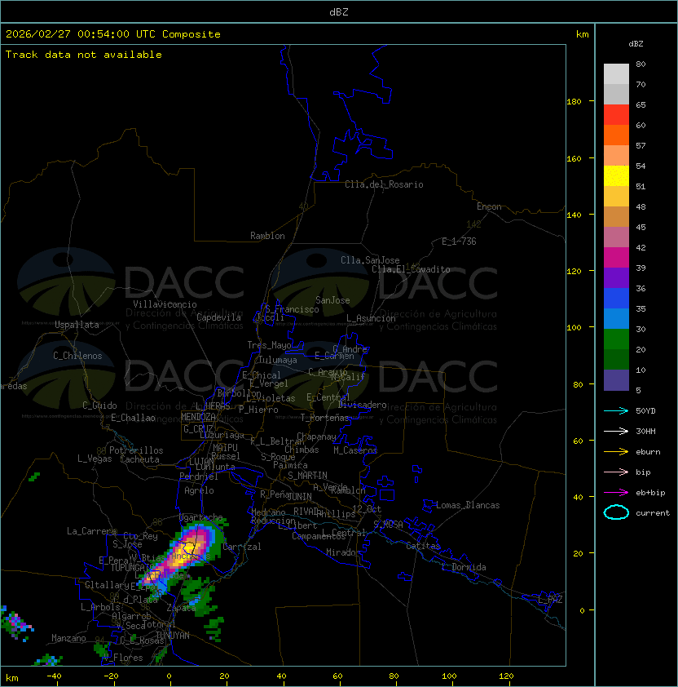The height and width of the screenshot is (687, 678).
Task: Click the 'Ramblon' label near map center top
Action: (x=267, y=236)
